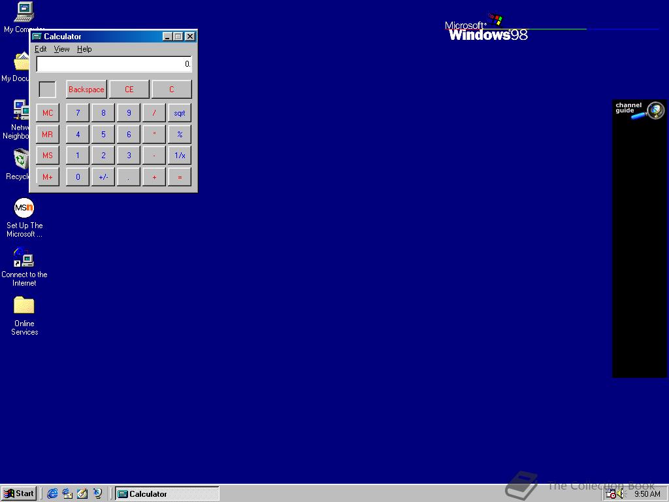Open the Start menu
Screen dimensions: 669x502
(19, 494)
